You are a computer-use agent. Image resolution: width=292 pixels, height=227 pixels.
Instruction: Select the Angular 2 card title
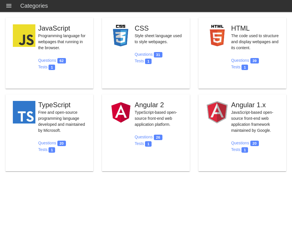[x=149, y=105]
